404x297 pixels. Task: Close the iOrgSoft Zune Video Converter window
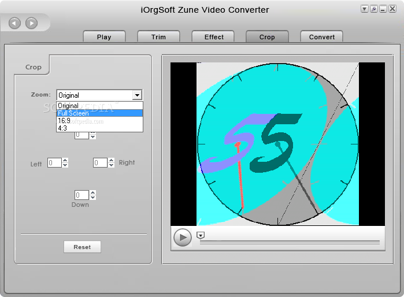click(392, 9)
